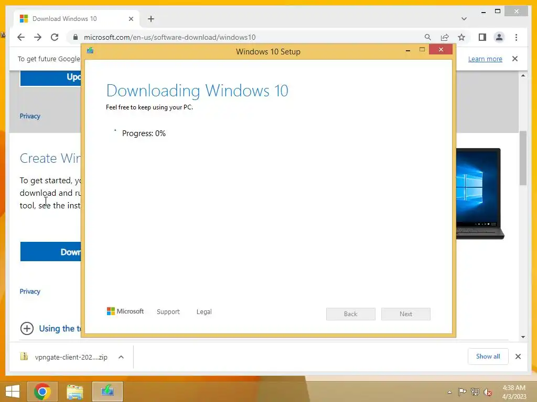537x402 pixels.
Task: Open Chrome's three-dot menu
Action: [x=516, y=37]
